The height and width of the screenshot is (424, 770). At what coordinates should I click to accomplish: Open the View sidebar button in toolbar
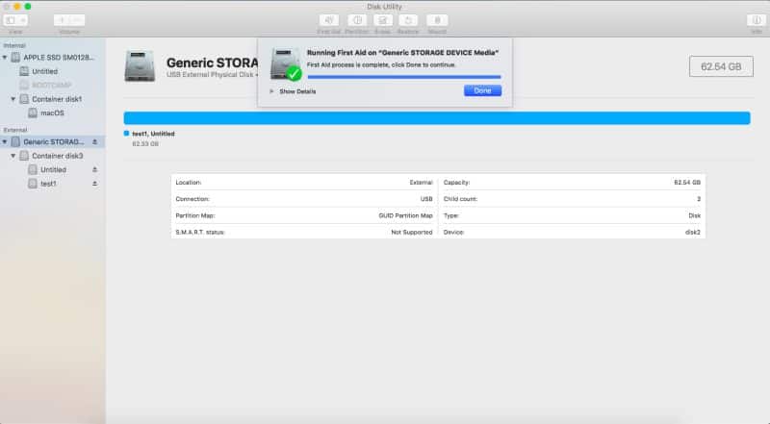point(11,20)
